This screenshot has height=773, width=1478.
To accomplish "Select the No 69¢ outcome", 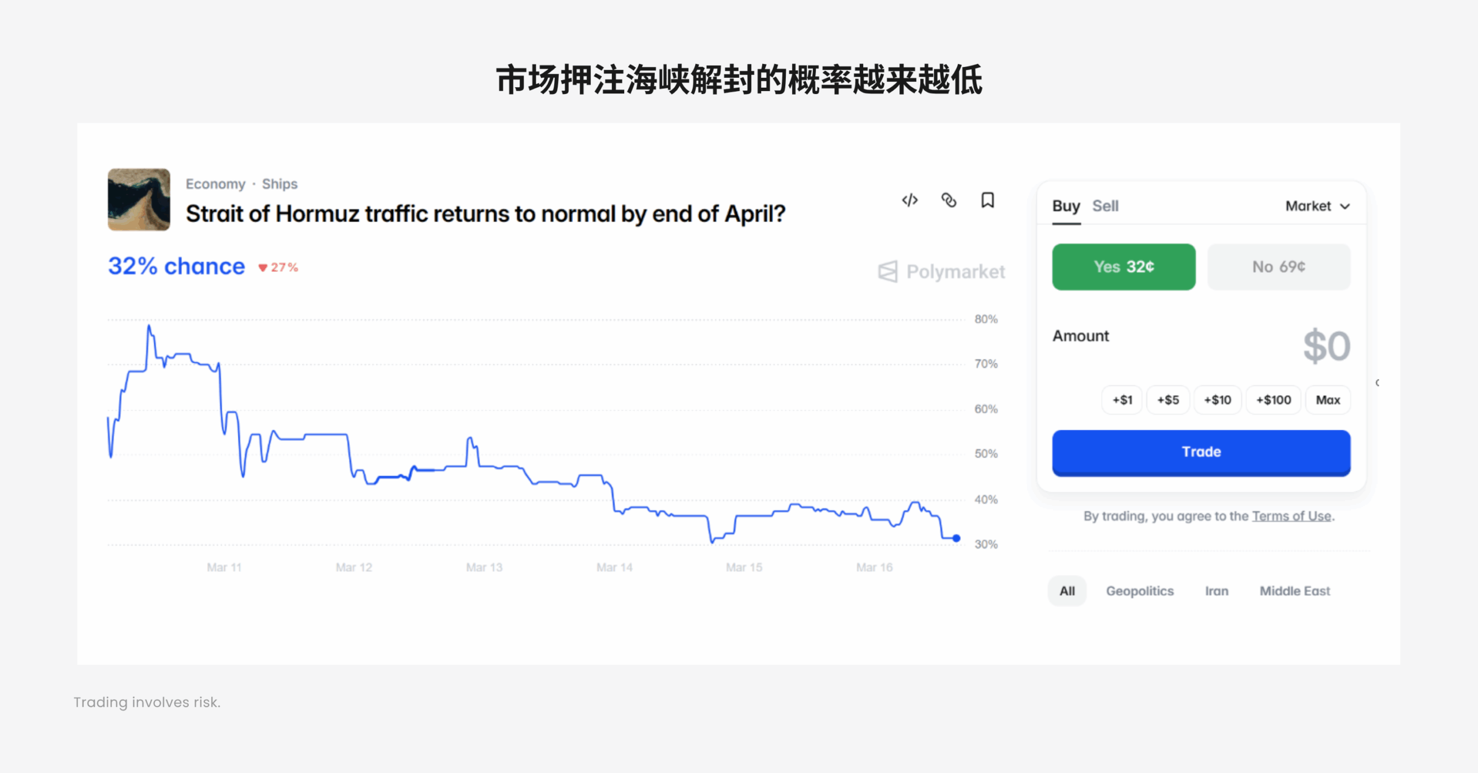I will (1278, 267).
